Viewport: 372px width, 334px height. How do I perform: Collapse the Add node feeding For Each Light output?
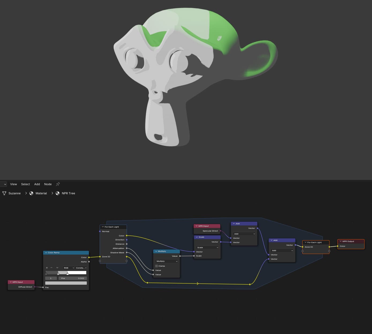click(271, 240)
